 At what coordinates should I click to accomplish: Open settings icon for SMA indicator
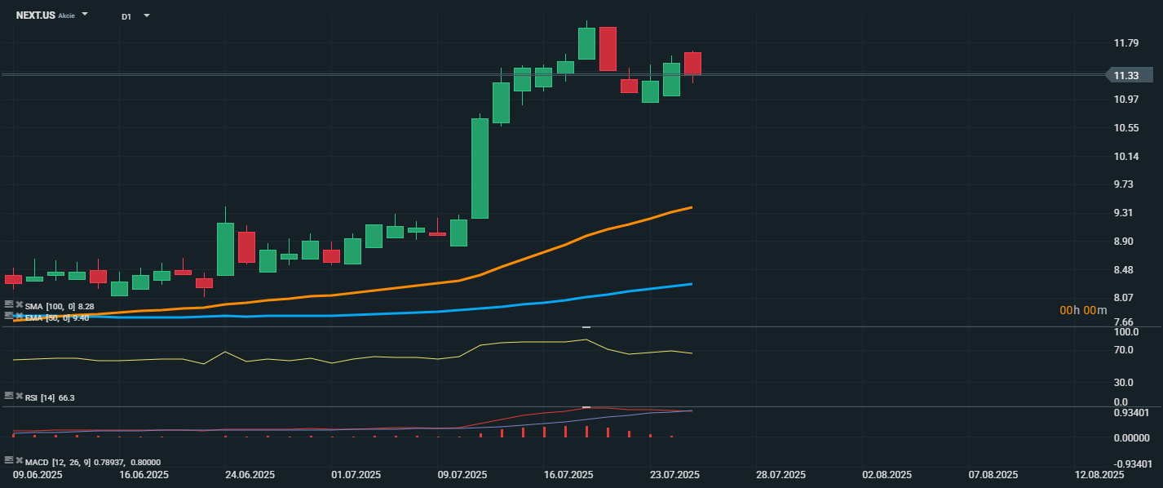tap(9, 305)
